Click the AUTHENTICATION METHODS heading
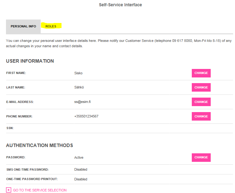235x193 pixels. (39, 145)
